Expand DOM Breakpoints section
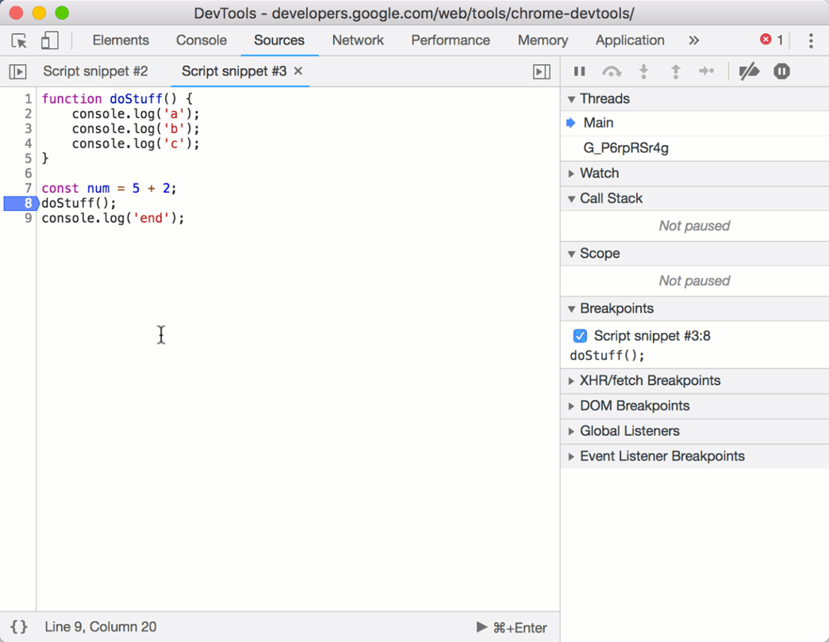 pos(694,406)
